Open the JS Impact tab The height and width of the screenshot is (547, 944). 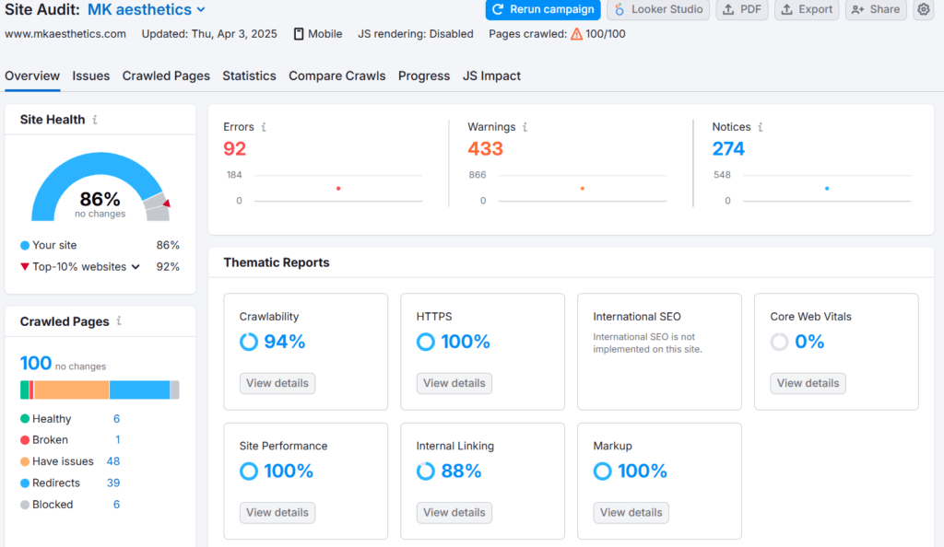[492, 76]
